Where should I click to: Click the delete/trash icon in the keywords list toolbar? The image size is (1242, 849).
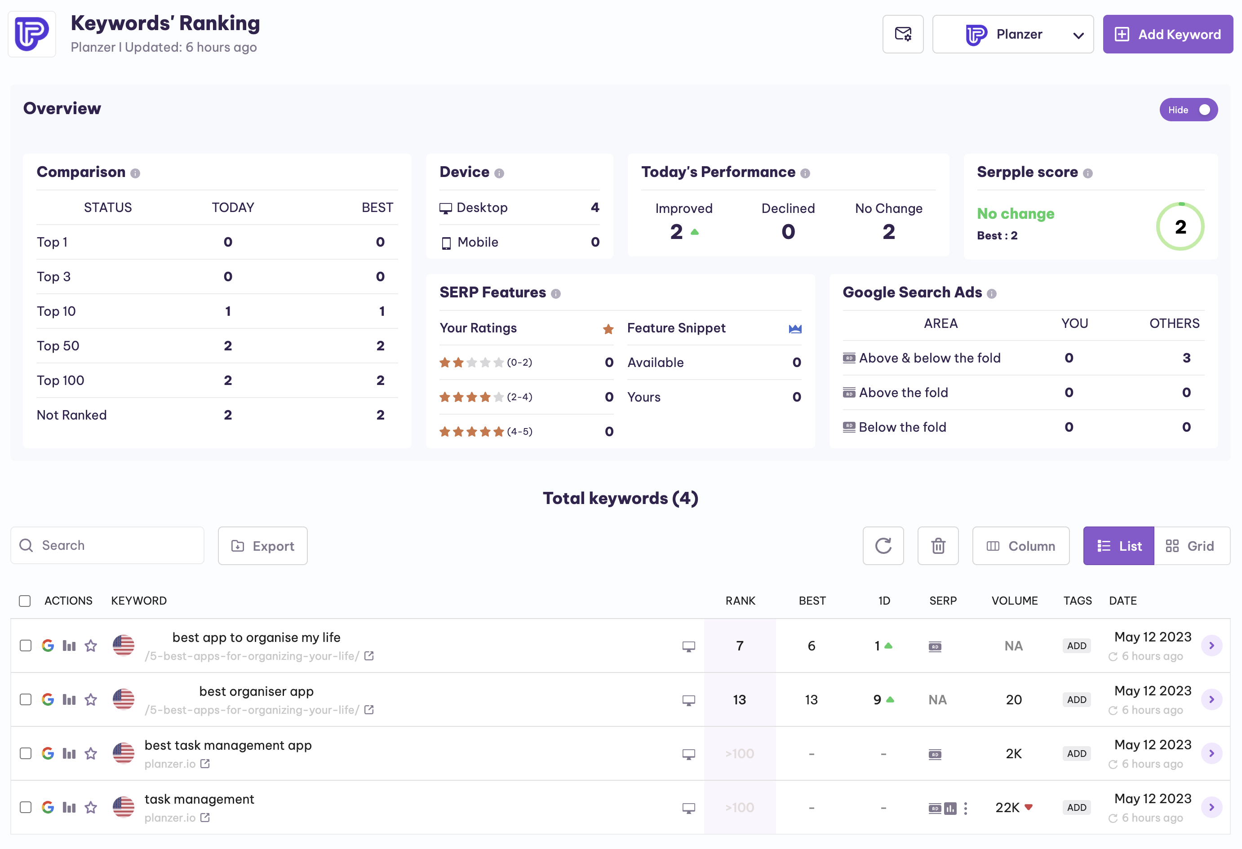point(938,545)
